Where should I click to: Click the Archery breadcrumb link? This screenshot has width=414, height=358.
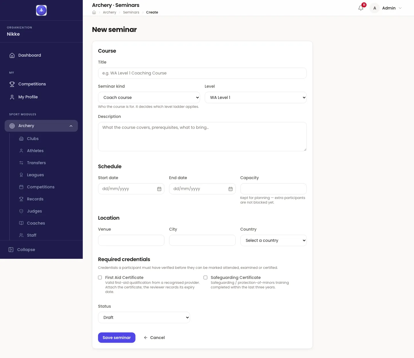(110, 12)
